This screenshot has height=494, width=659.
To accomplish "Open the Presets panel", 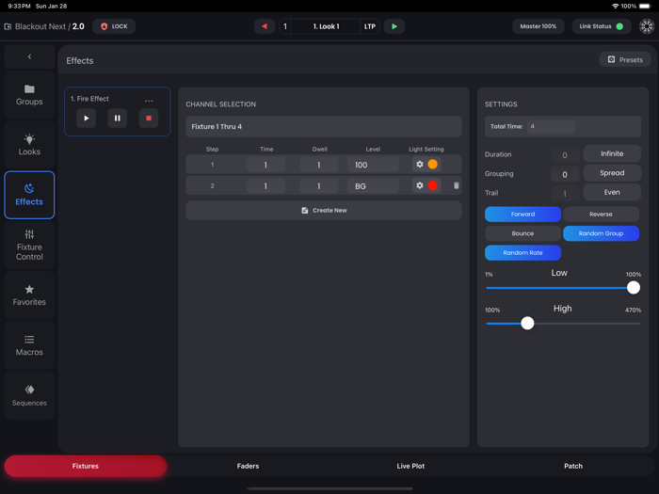I will point(625,59).
